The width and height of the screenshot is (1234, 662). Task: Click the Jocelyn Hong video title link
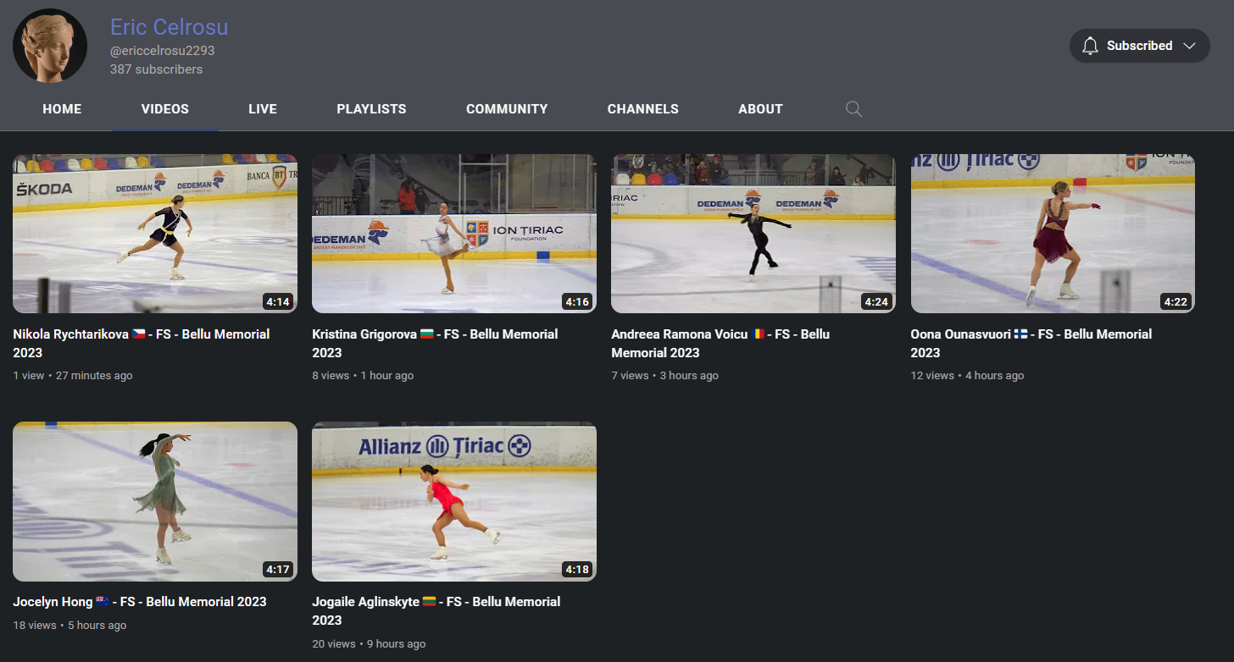pos(140,602)
